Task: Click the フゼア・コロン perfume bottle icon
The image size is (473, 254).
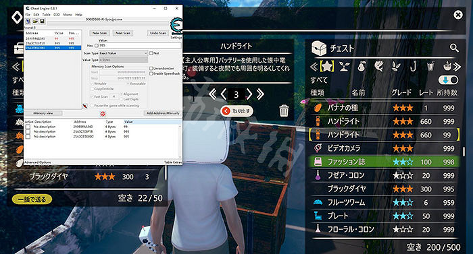Action: [x=318, y=175]
